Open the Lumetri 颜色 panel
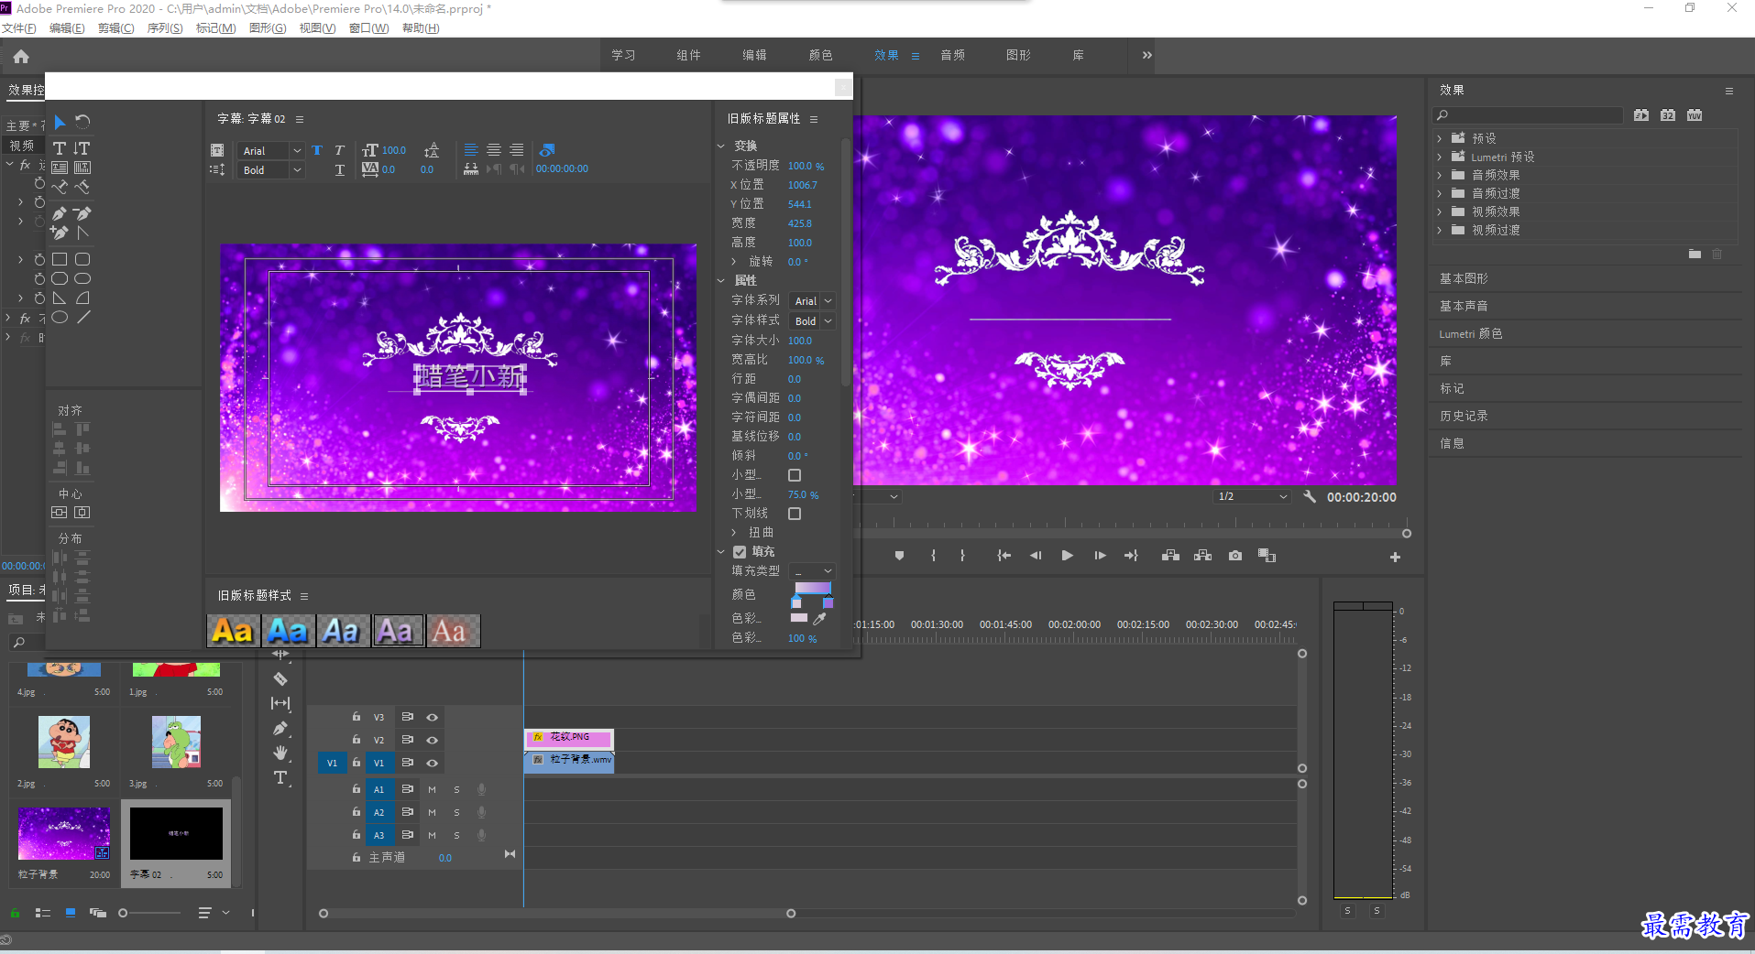The height and width of the screenshot is (954, 1755). point(1470,333)
